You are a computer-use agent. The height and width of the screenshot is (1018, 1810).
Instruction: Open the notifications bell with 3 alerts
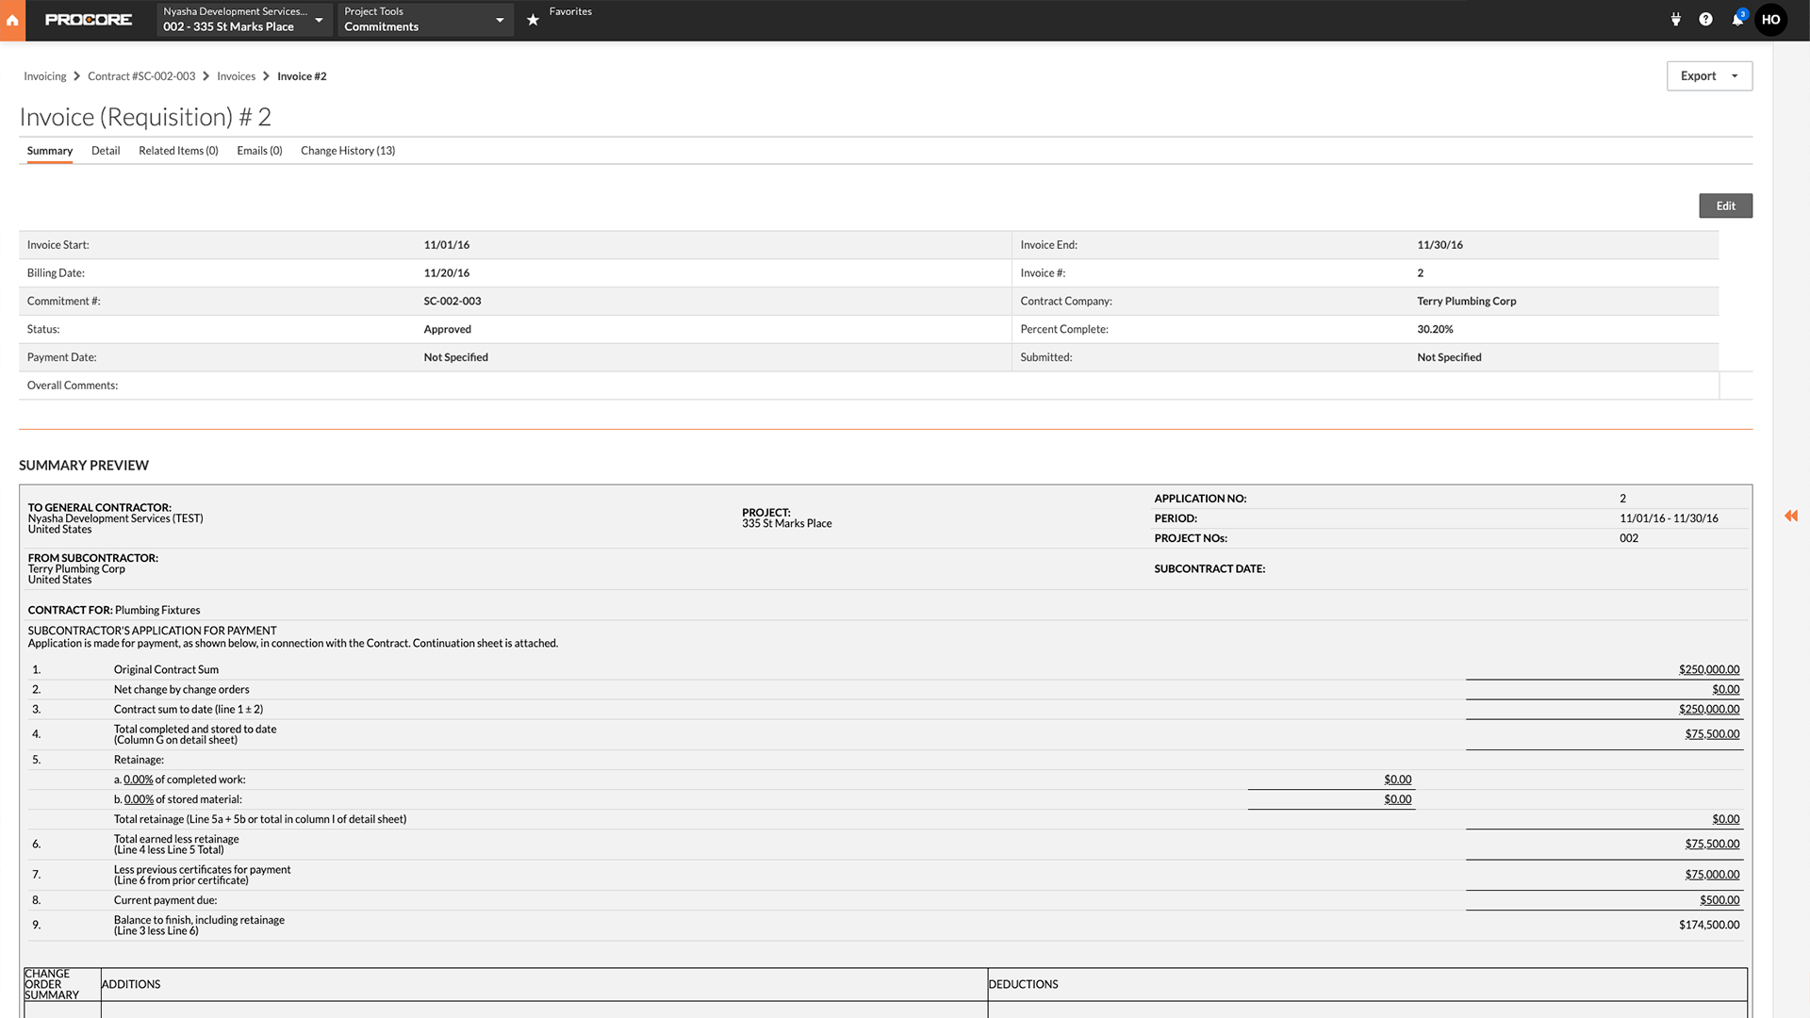[1738, 19]
